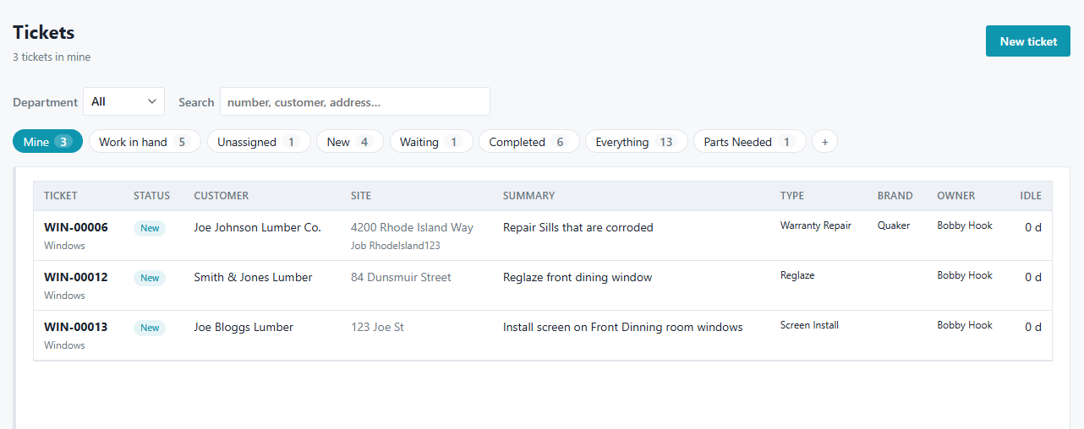Click summary Reglaze front dining window
Image resolution: width=1084 pixels, height=429 pixels.
click(x=578, y=277)
